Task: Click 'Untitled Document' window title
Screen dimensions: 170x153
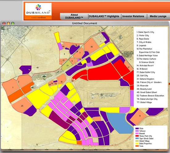Action: point(85,23)
